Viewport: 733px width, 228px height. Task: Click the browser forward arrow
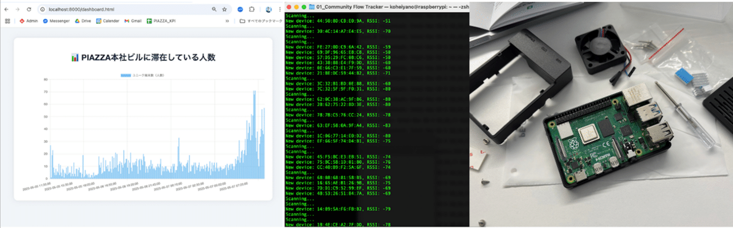[18, 9]
